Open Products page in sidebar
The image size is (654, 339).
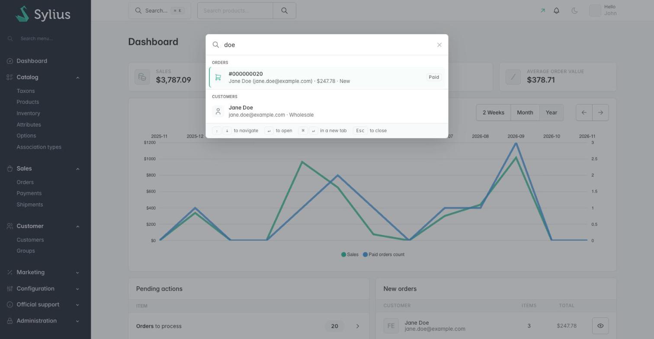(x=28, y=102)
